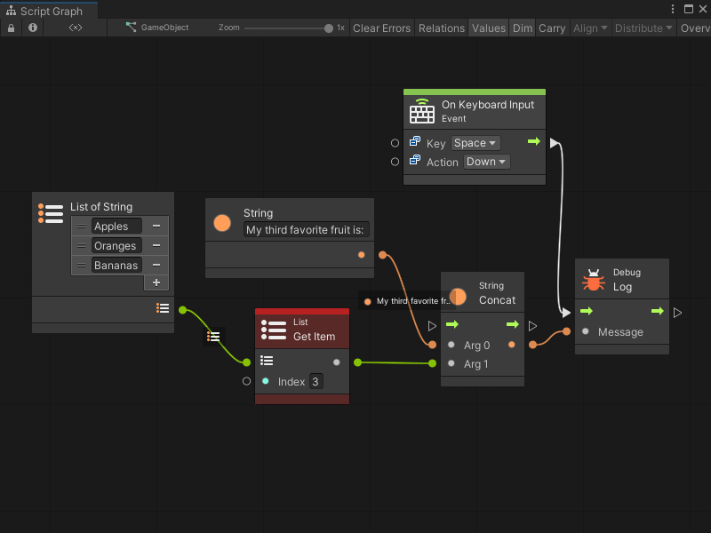Click the edit script source icon
This screenshot has height=533, width=711.
75,28
